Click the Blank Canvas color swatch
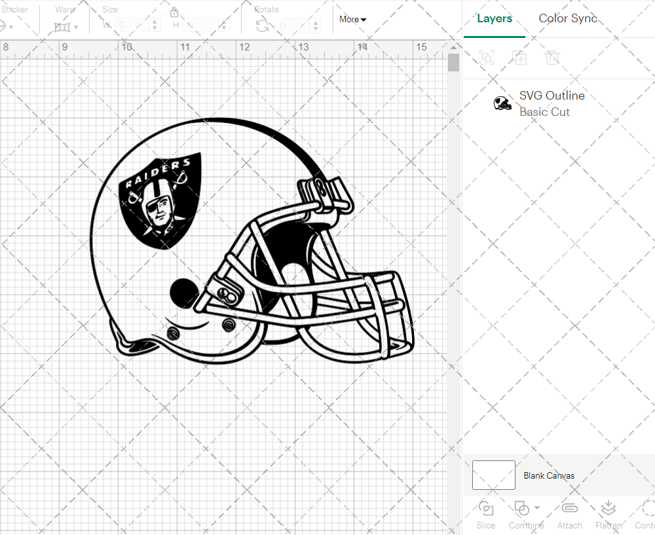 pos(493,475)
